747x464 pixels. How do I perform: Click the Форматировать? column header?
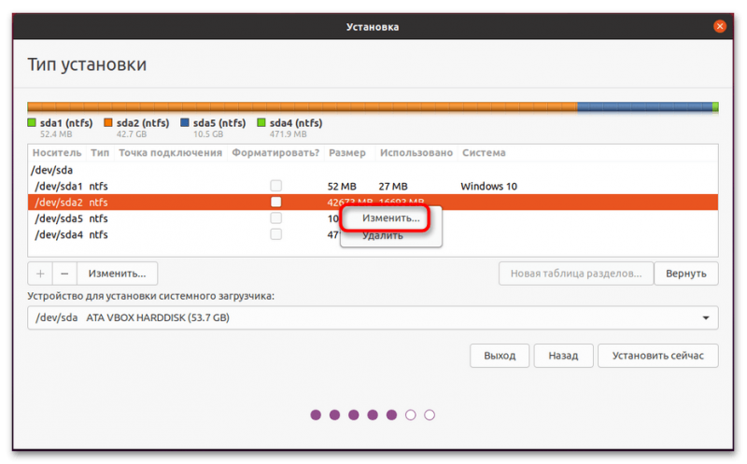click(275, 153)
